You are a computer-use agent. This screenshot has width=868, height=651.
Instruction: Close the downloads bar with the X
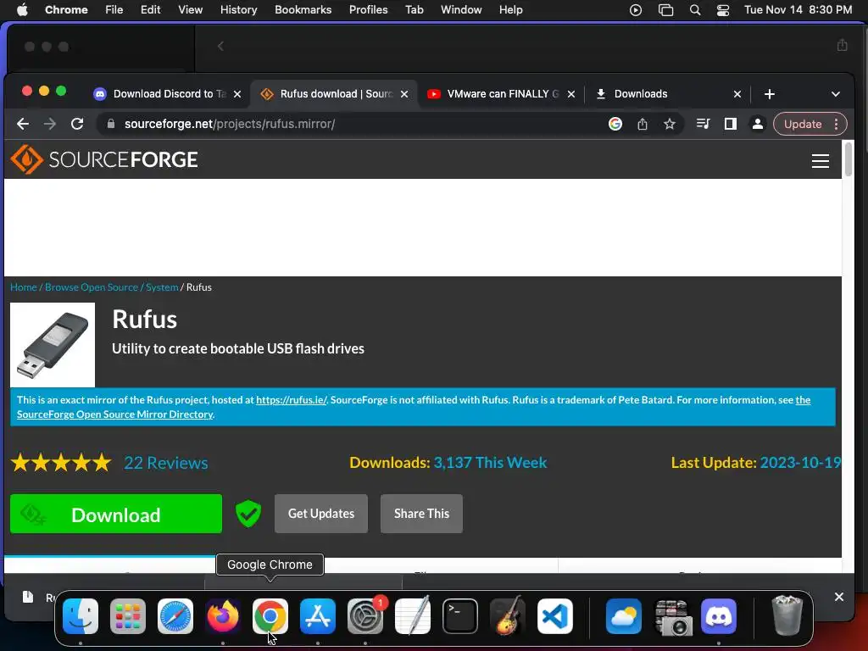[839, 597]
